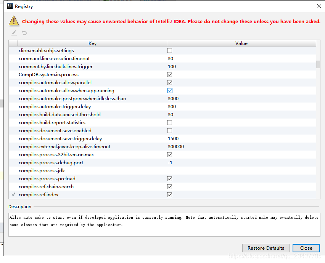325x263 pixels.
Task: Select the compiler.process.jdk row
Action: coord(162,171)
